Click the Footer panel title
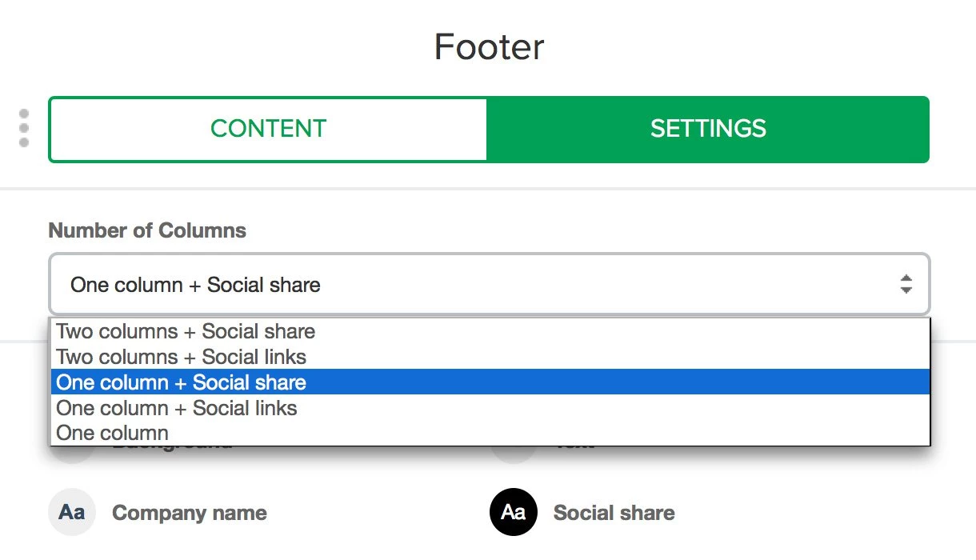Screen dimensions: 976x560 coord(489,47)
